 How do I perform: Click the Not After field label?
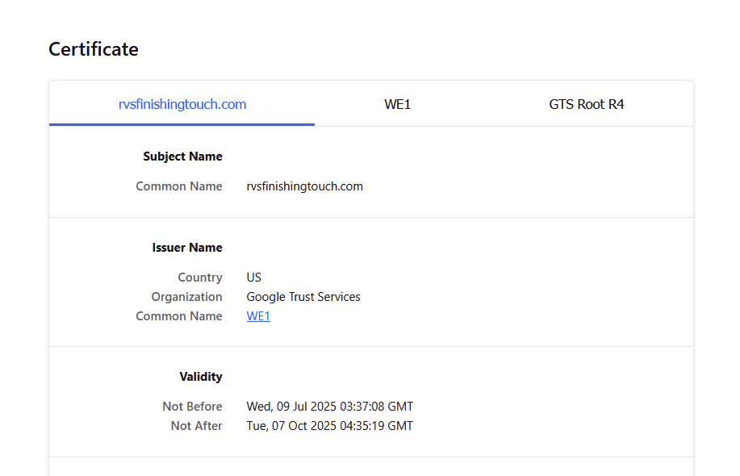coord(196,426)
